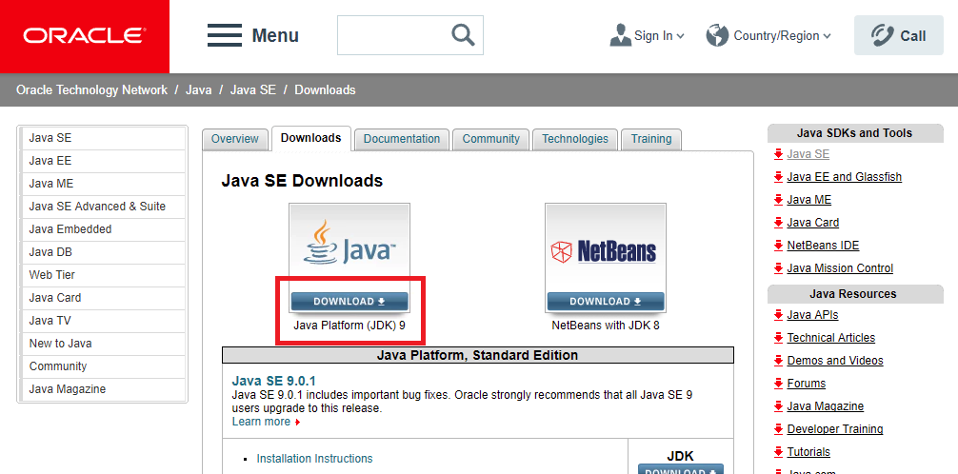Click the Java Platform (JDK) 9 Download button
The width and height of the screenshot is (958, 474).
tap(349, 301)
